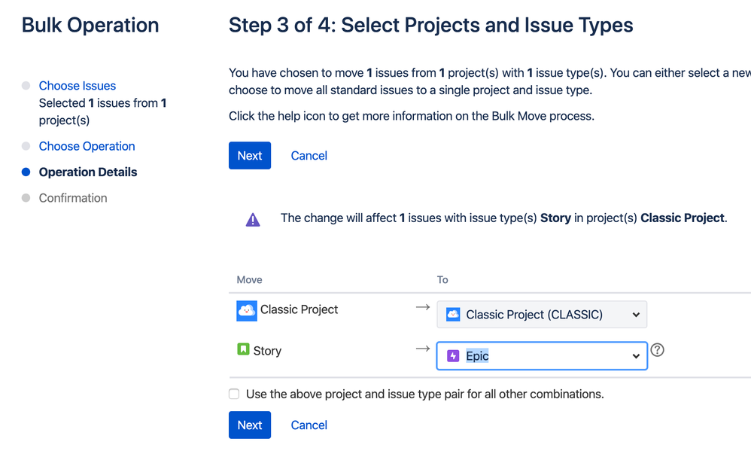
Task: Click the arrow next to Story
Action: point(422,349)
